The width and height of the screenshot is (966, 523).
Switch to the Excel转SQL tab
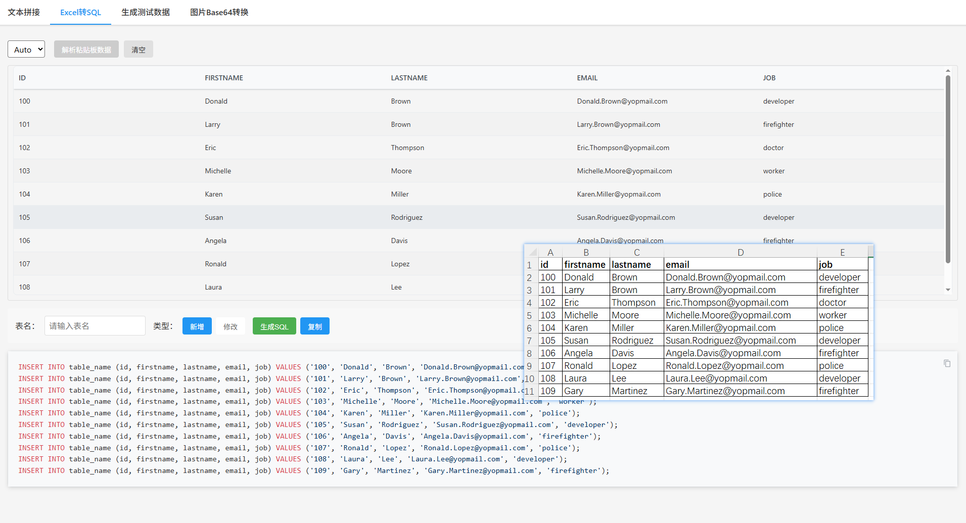(x=80, y=12)
